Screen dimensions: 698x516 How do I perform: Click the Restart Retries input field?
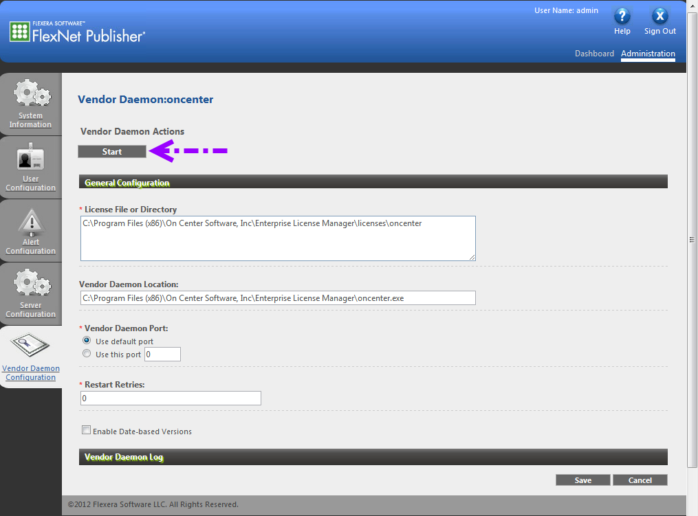tap(171, 398)
